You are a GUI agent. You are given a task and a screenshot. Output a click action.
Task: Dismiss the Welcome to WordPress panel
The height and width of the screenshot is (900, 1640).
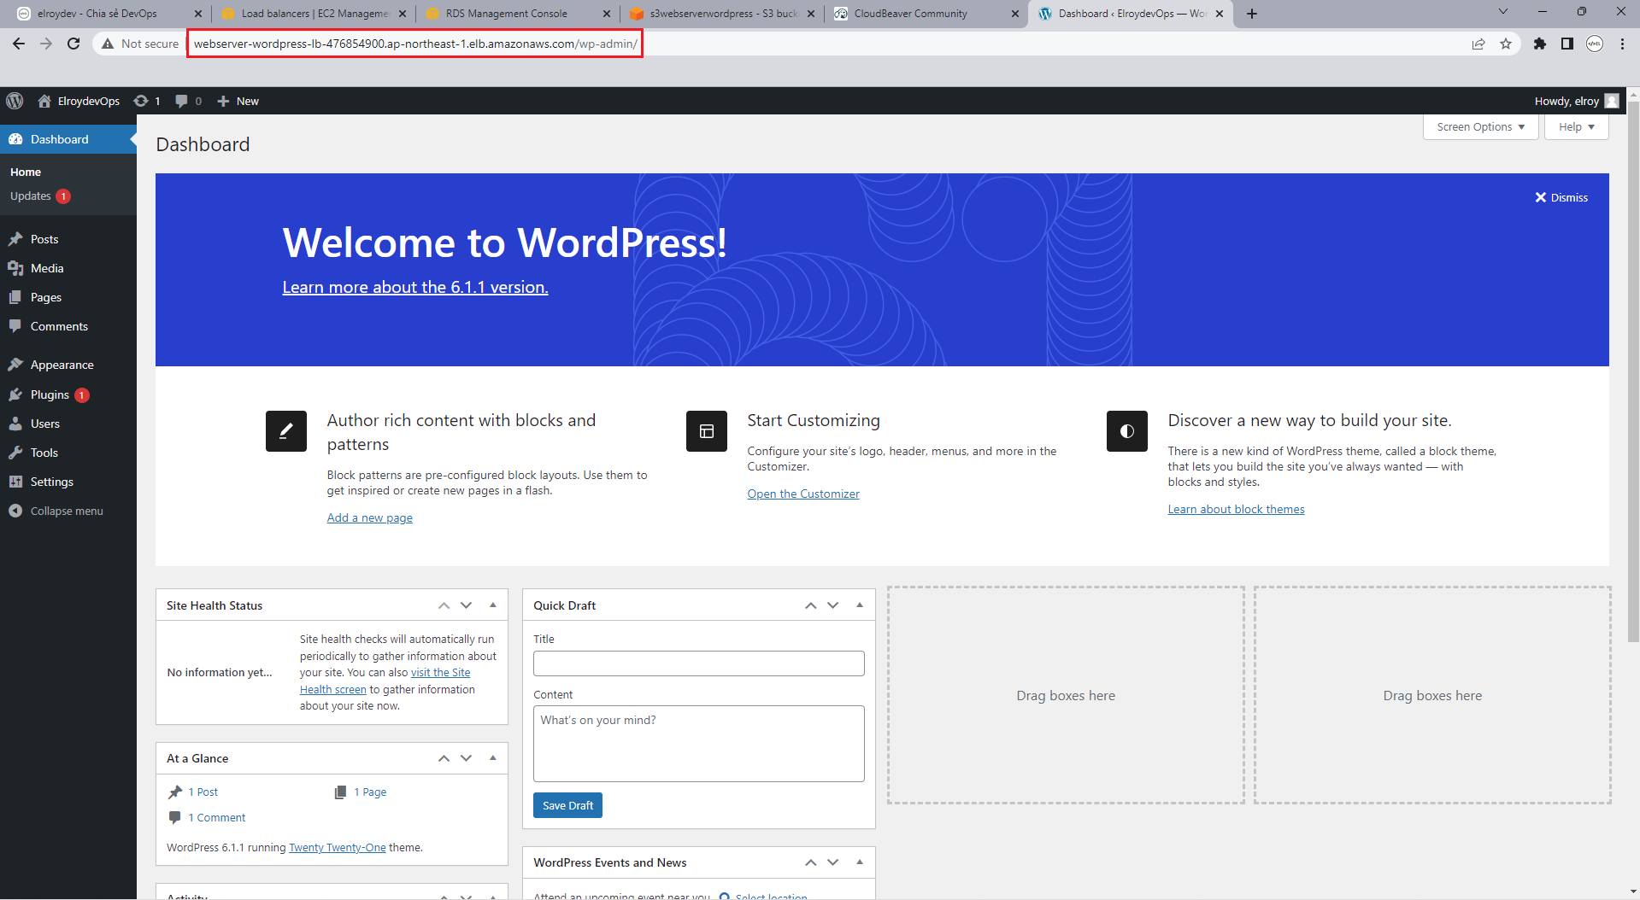tap(1561, 197)
